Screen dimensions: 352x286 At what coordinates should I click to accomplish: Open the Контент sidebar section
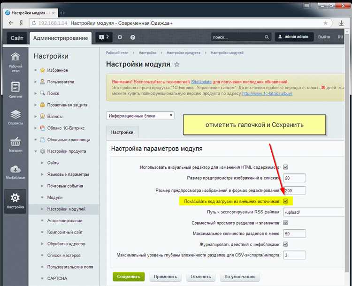tap(15, 90)
